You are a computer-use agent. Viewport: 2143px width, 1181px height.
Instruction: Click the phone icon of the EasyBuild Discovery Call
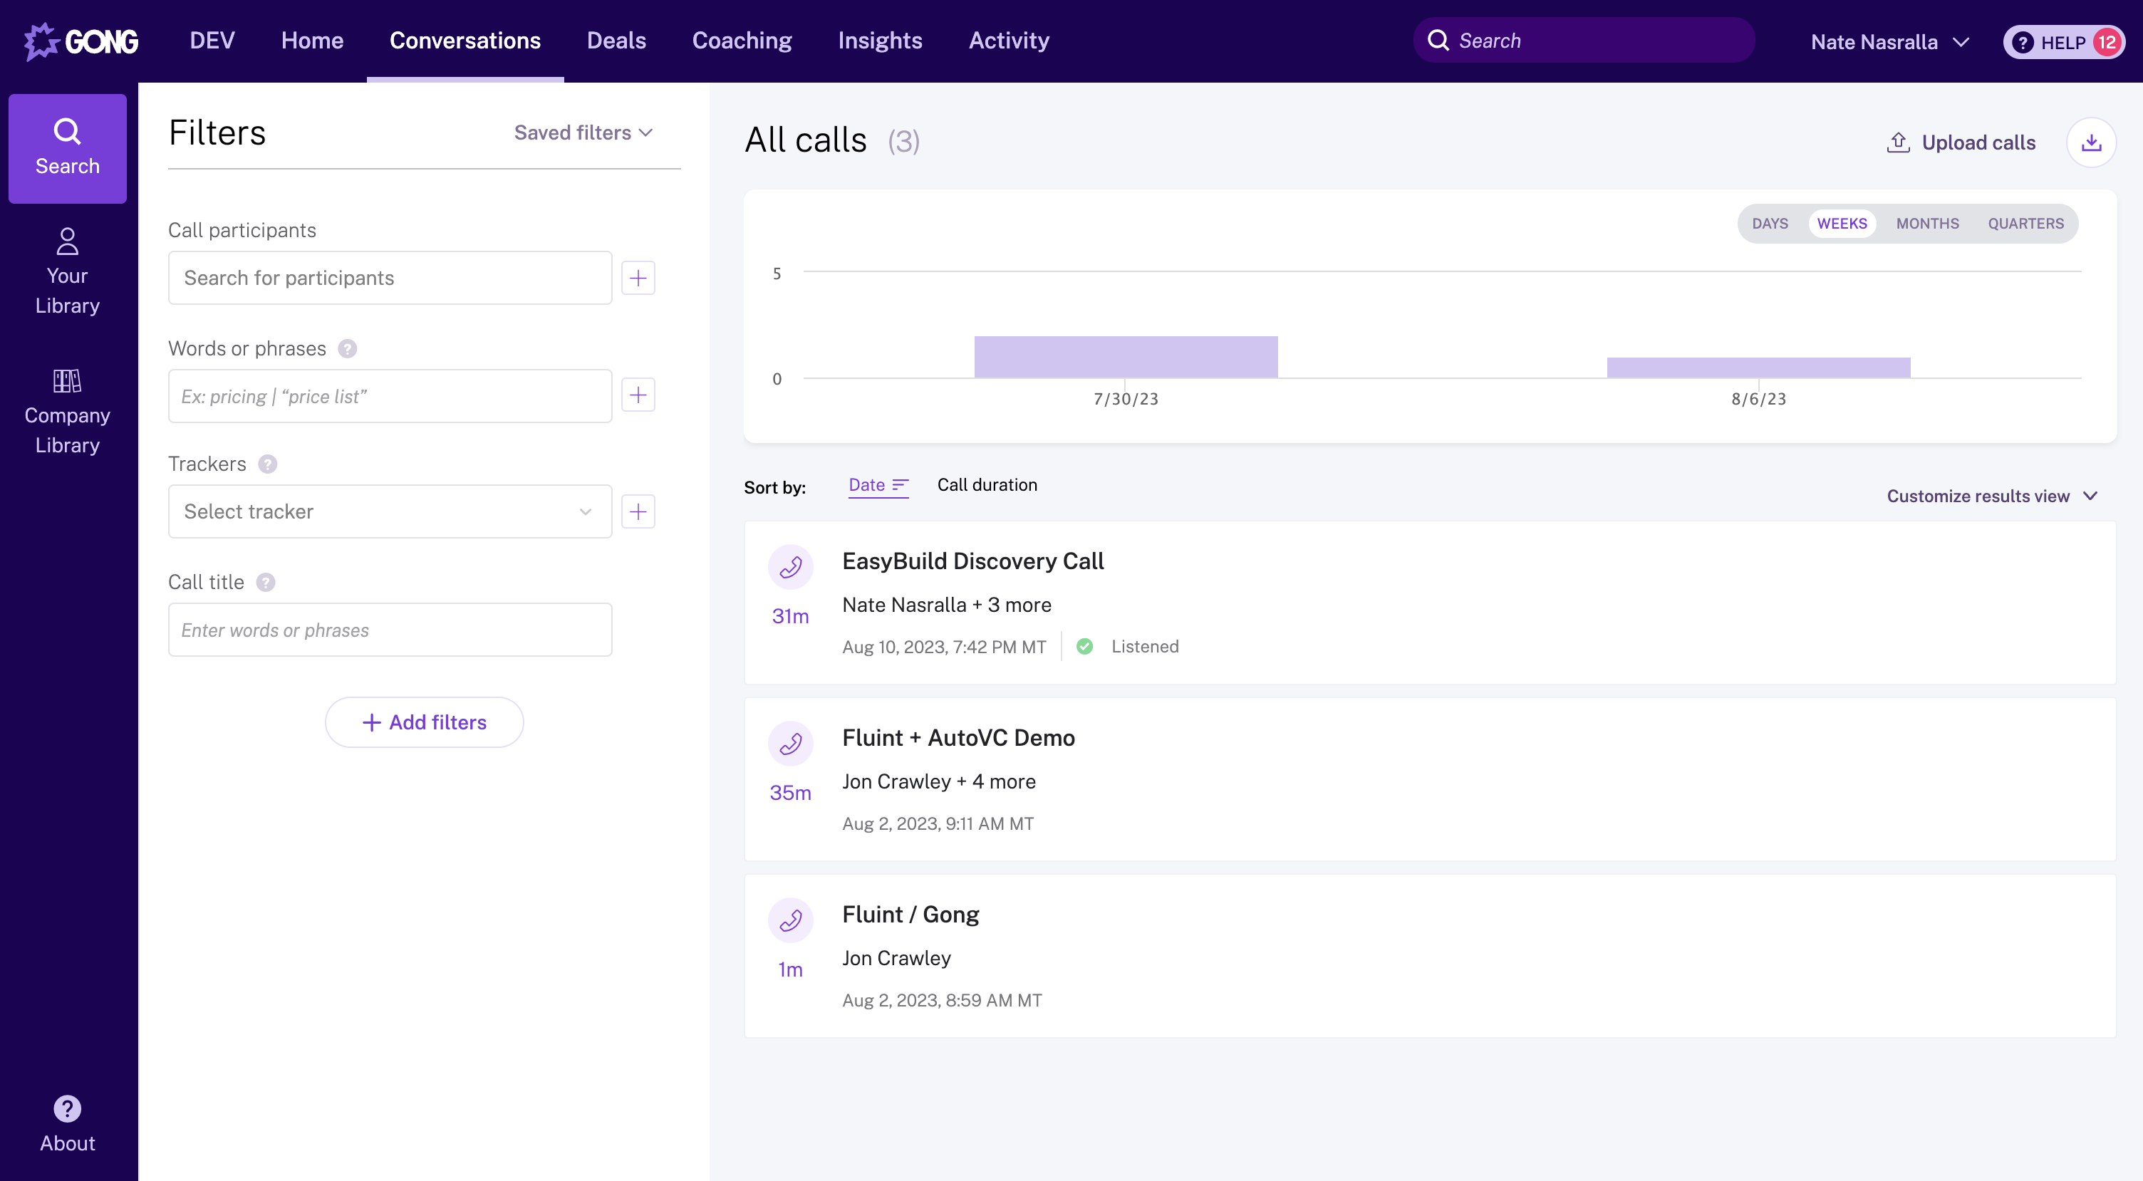(x=789, y=567)
